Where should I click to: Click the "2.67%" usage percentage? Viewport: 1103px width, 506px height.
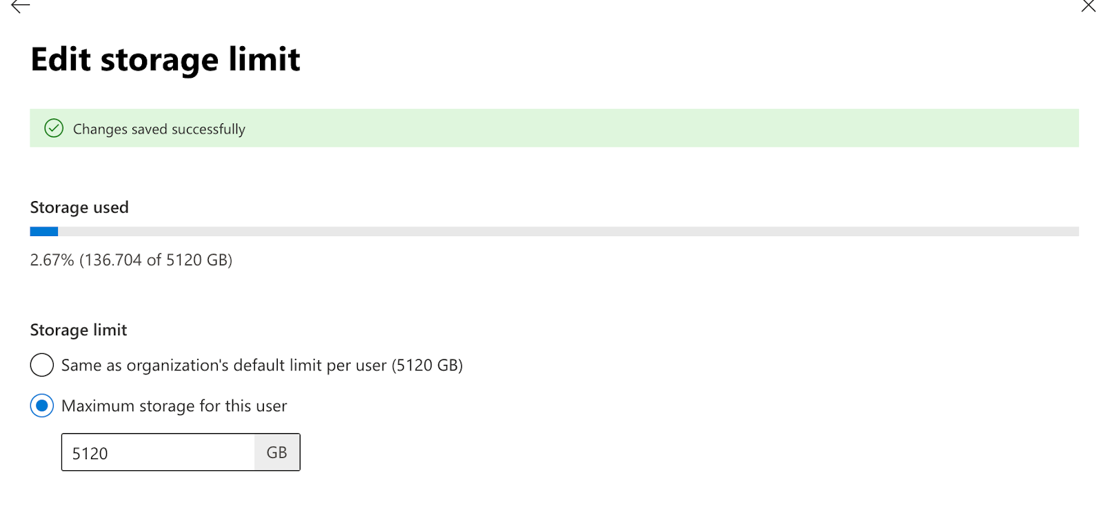(x=52, y=260)
